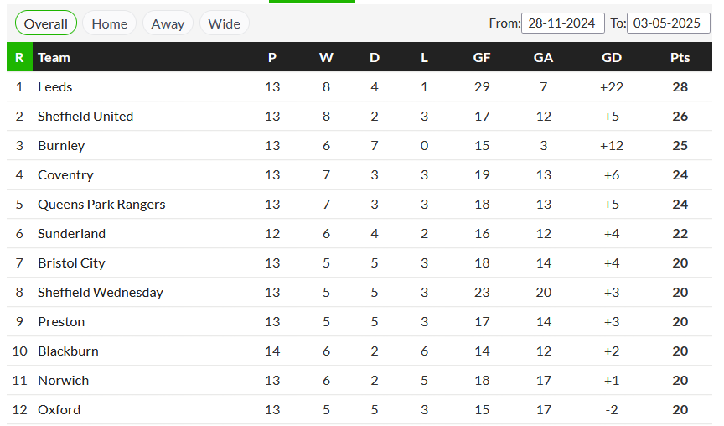Switch to the Wide table view
The width and height of the screenshot is (724, 426).
(x=225, y=23)
